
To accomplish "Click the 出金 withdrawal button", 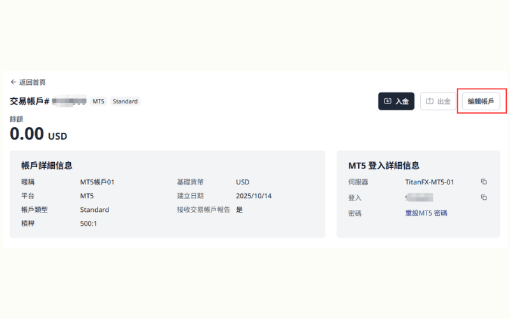I will [438, 101].
